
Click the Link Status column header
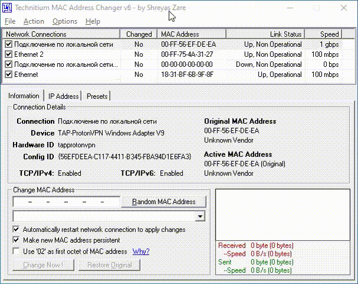tap(285, 34)
